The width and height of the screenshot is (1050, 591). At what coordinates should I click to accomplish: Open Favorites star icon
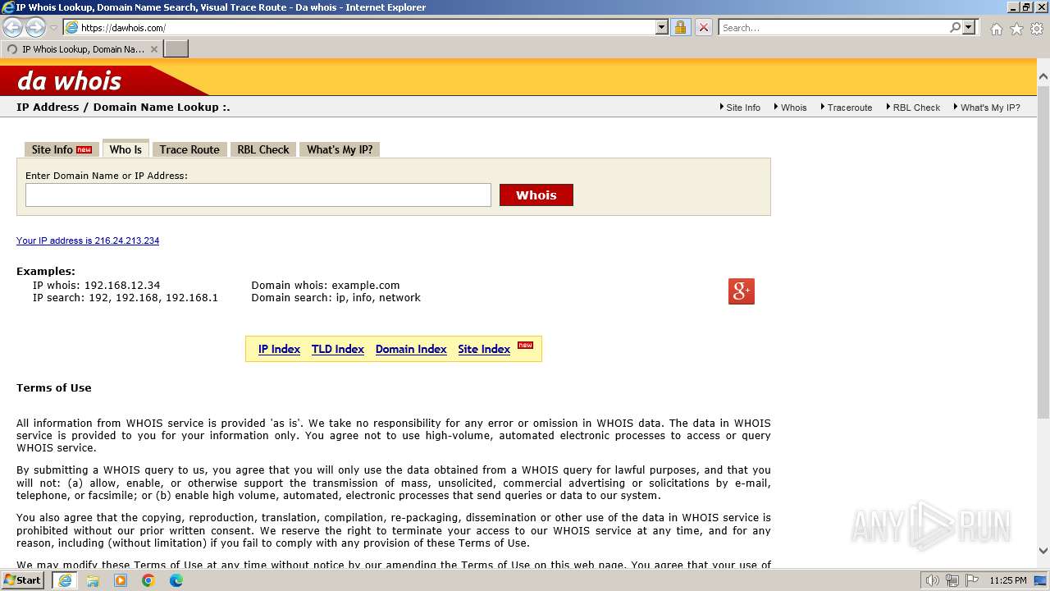click(x=1016, y=29)
